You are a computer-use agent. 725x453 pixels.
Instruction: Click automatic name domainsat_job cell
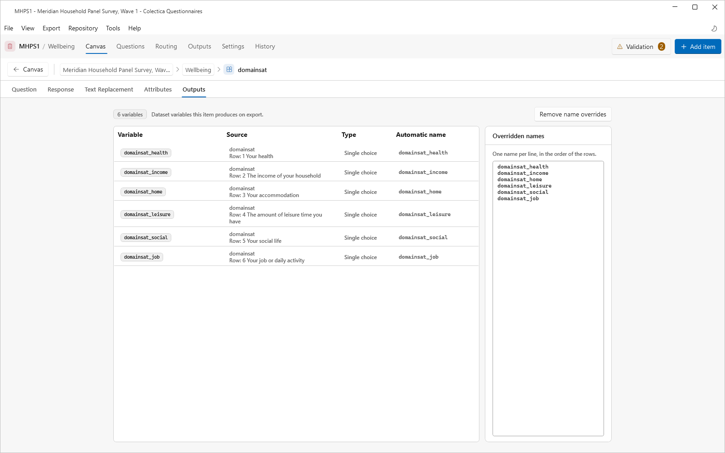tap(419, 257)
